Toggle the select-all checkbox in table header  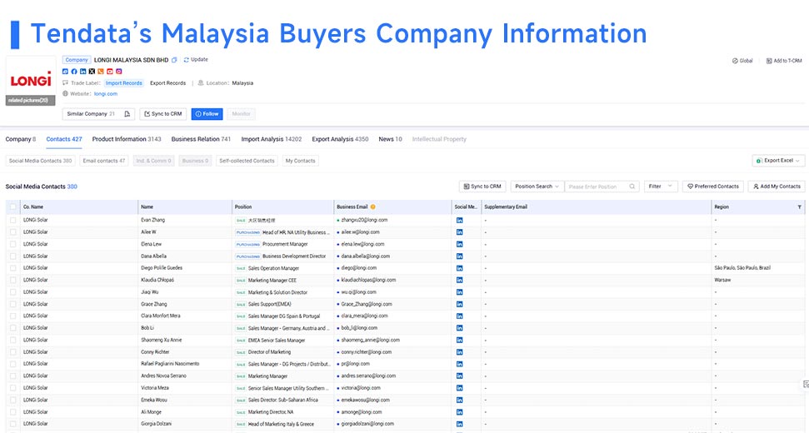pyautogui.click(x=12, y=207)
